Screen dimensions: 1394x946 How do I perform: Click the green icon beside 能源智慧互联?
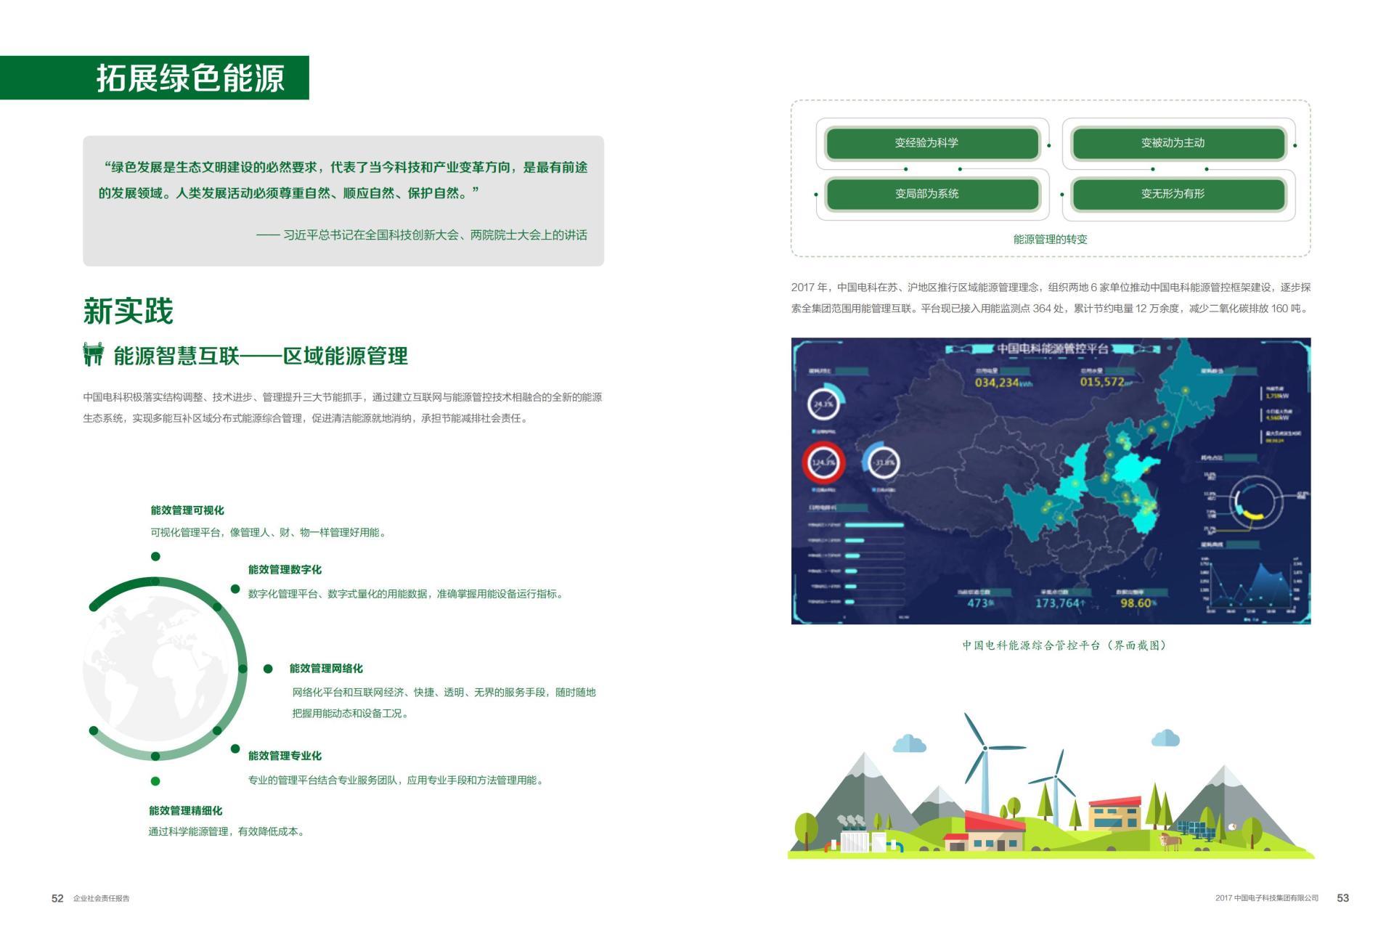pos(93,354)
